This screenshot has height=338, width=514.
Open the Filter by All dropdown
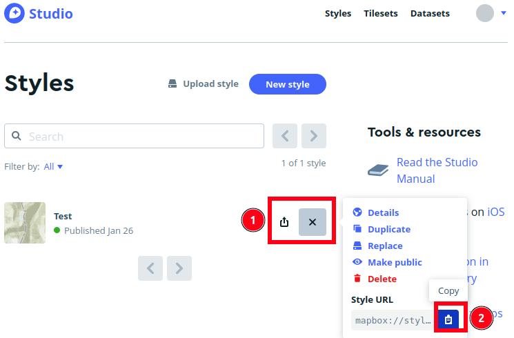pos(53,166)
